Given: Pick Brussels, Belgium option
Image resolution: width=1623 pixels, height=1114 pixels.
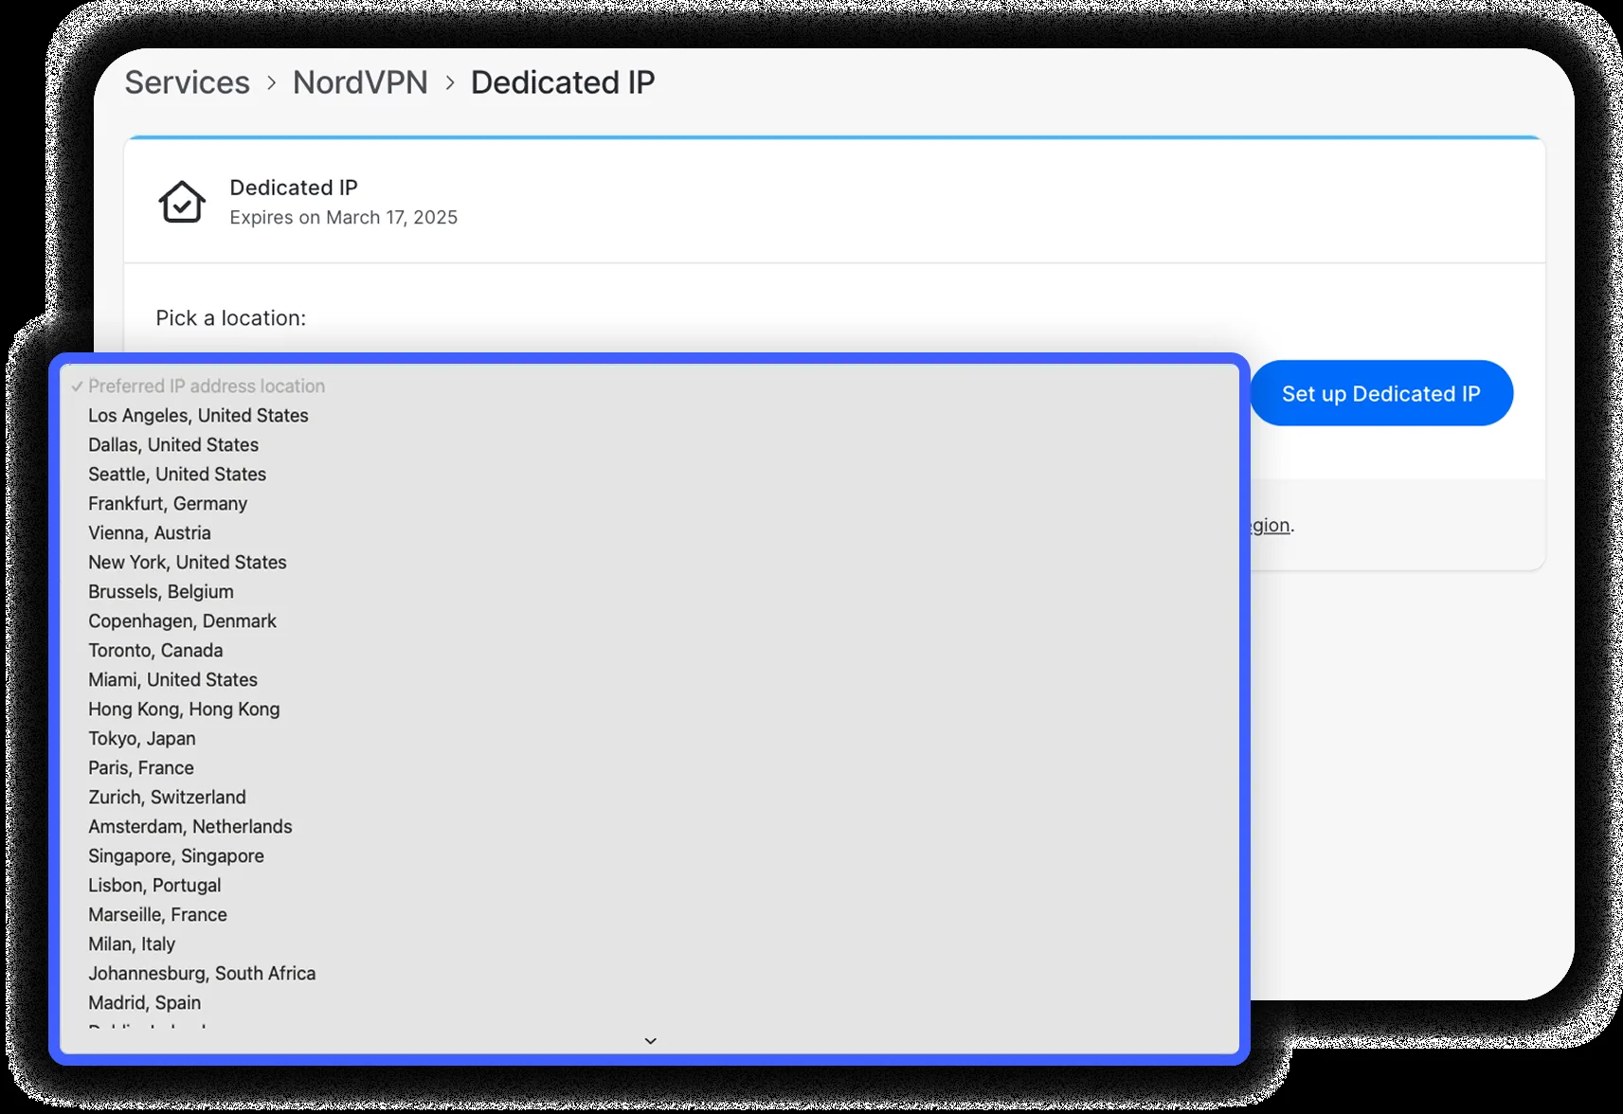Looking at the screenshot, I should pyautogui.click(x=650, y=591).
